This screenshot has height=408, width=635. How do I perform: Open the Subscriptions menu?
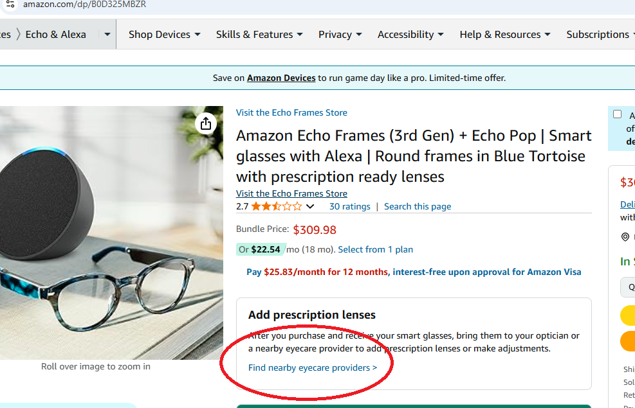point(600,34)
